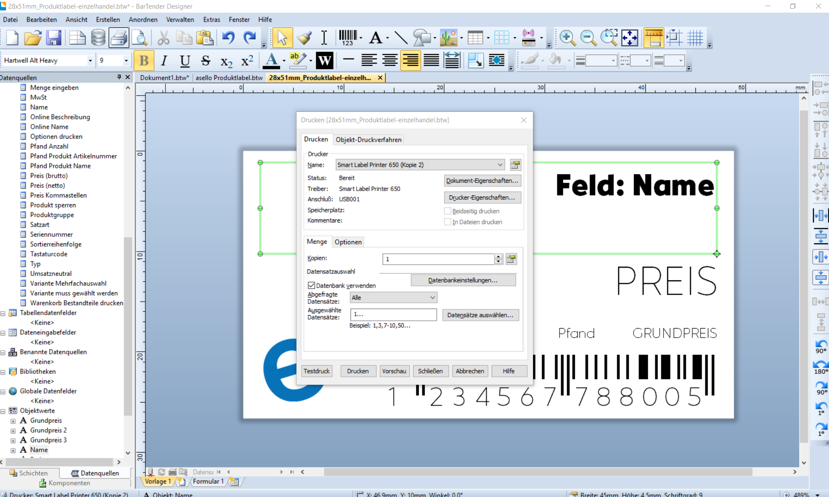
Task: Click the Kopien input field
Action: pyautogui.click(x=438, y=259)
